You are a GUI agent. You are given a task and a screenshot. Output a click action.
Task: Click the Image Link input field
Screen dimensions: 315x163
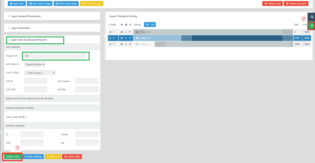(x=55, y=56)
